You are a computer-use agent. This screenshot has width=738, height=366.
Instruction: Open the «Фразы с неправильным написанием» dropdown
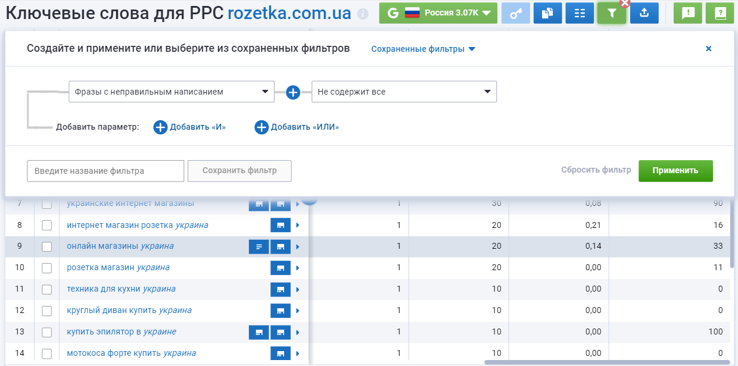point(172,92)
